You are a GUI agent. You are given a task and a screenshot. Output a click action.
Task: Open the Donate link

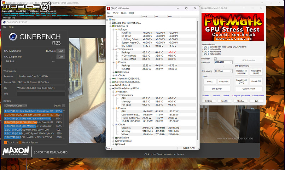[226, 96]
